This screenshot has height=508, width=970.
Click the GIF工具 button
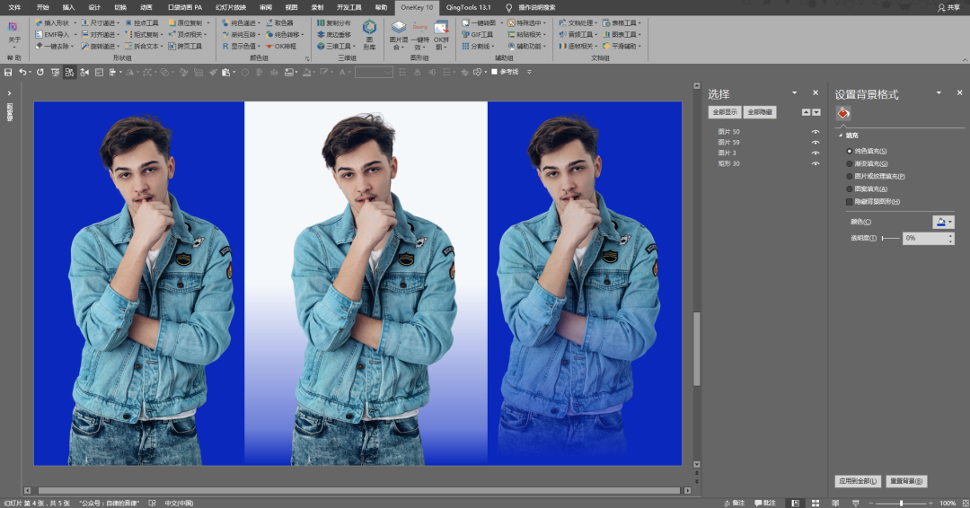477,34
